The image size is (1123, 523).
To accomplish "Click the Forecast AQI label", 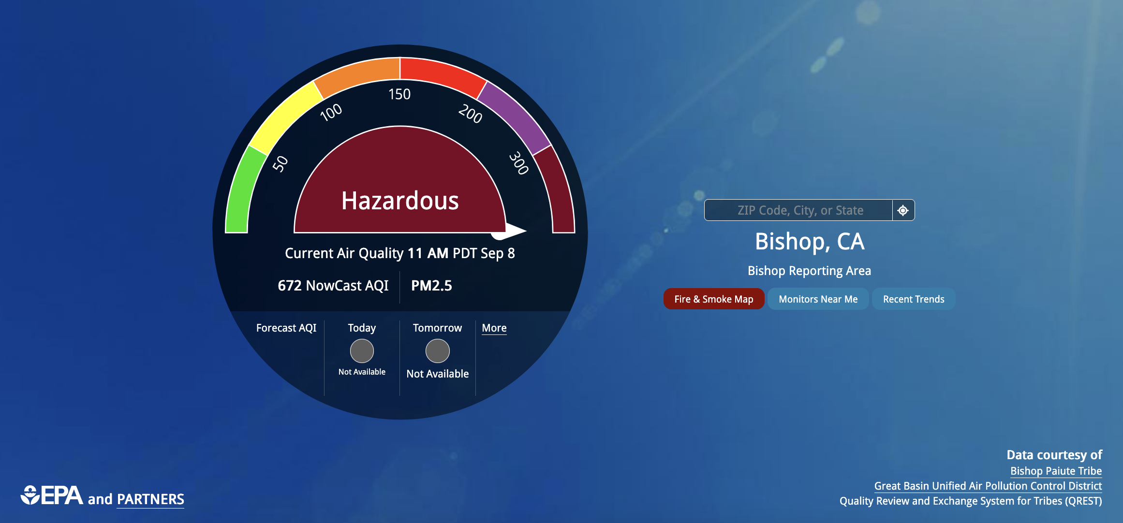I will coord(286,328).
